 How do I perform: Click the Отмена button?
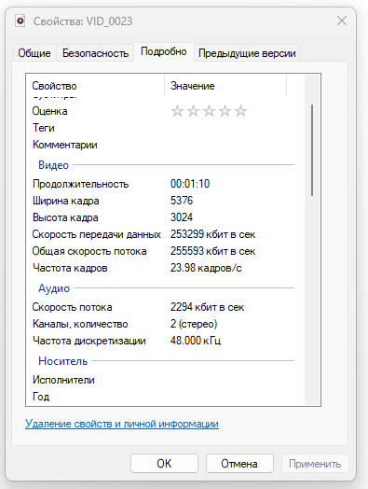(239, 464)
